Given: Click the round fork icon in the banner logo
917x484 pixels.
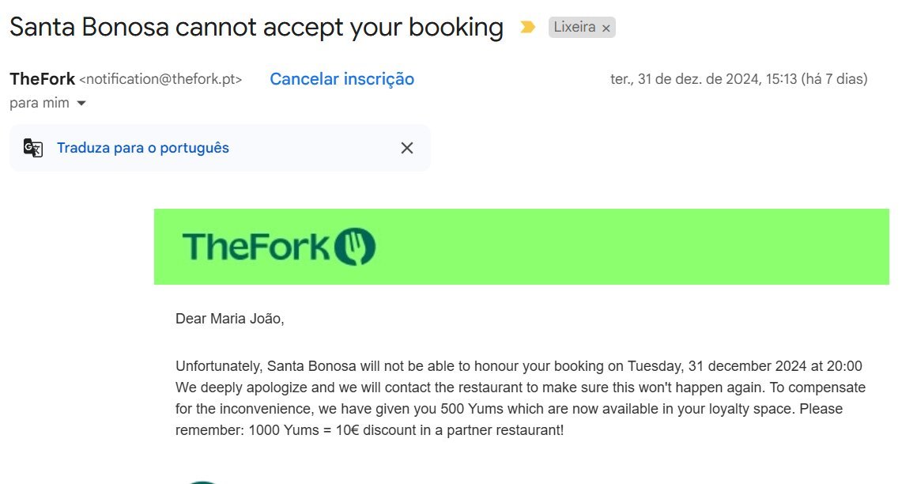Looking at the screenshot, I should (x=355, y=247).
